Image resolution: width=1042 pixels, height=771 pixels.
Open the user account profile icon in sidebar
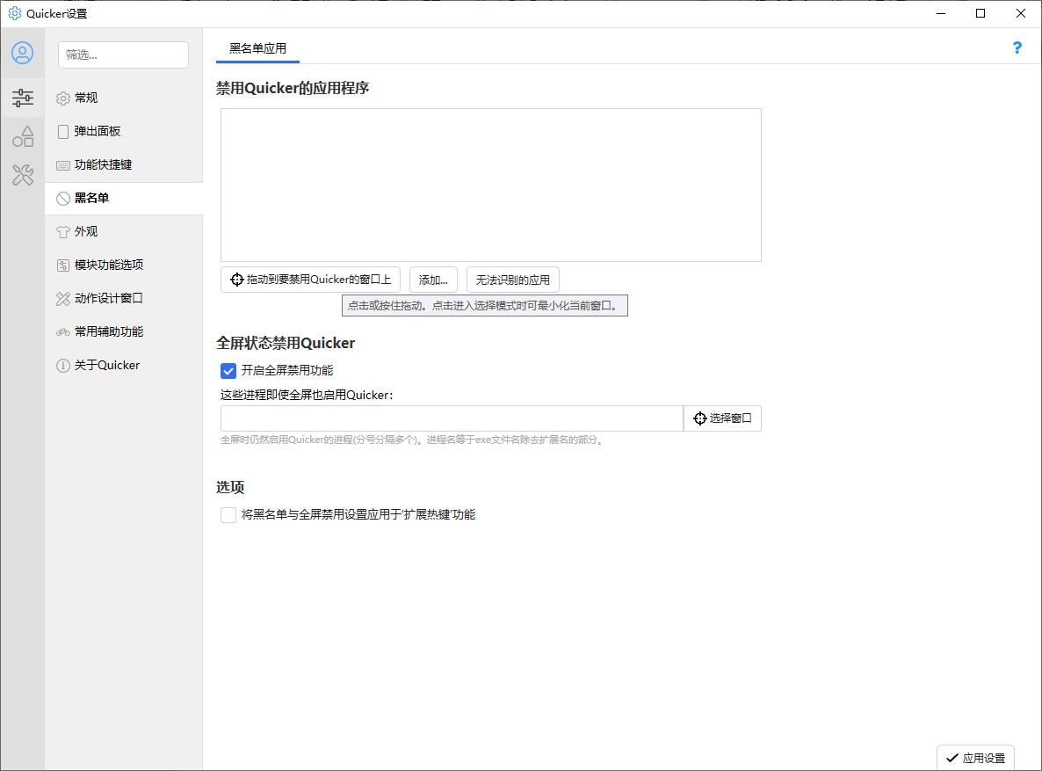pos(23,53)
